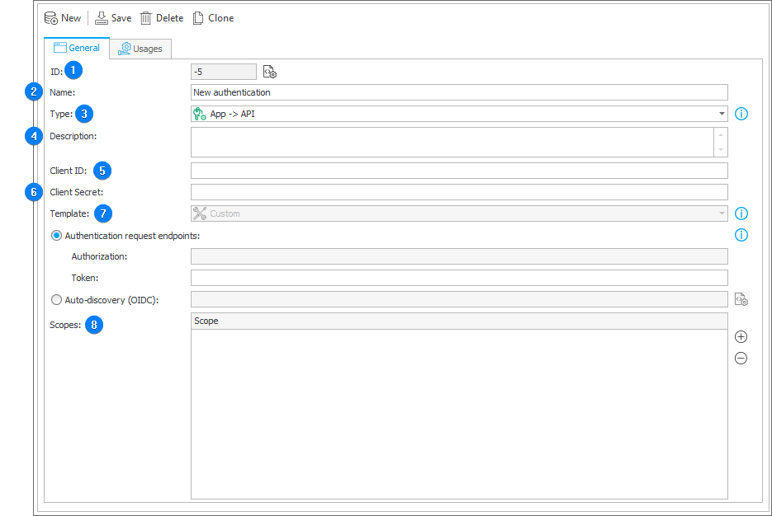Show info for the Template field

pyautogui.click(x=741, y=213)
